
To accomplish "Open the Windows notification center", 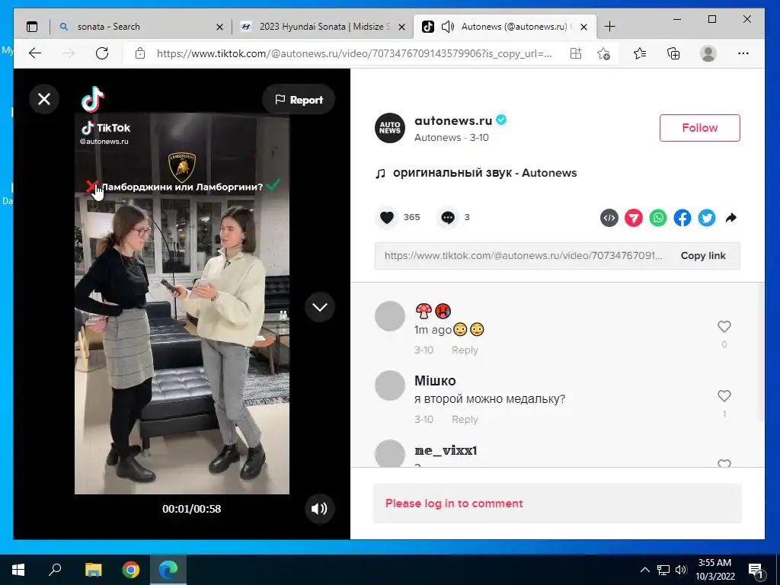I will (755, 570).
